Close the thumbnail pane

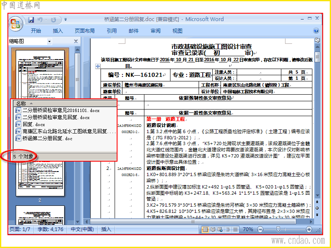(x=76, y=41)
